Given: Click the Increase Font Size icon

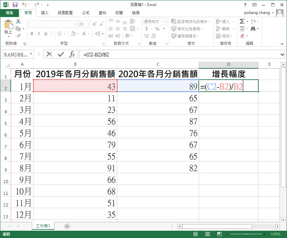Looking at the screenshot, I should pos(94,24).
